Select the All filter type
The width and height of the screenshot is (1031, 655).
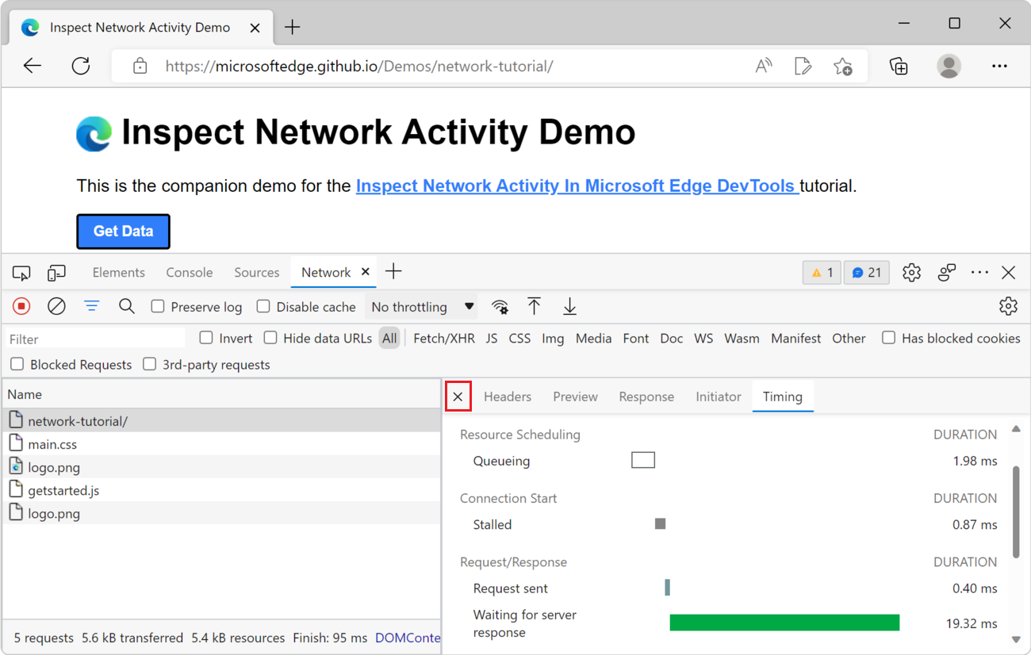click(x=389, y=339)
